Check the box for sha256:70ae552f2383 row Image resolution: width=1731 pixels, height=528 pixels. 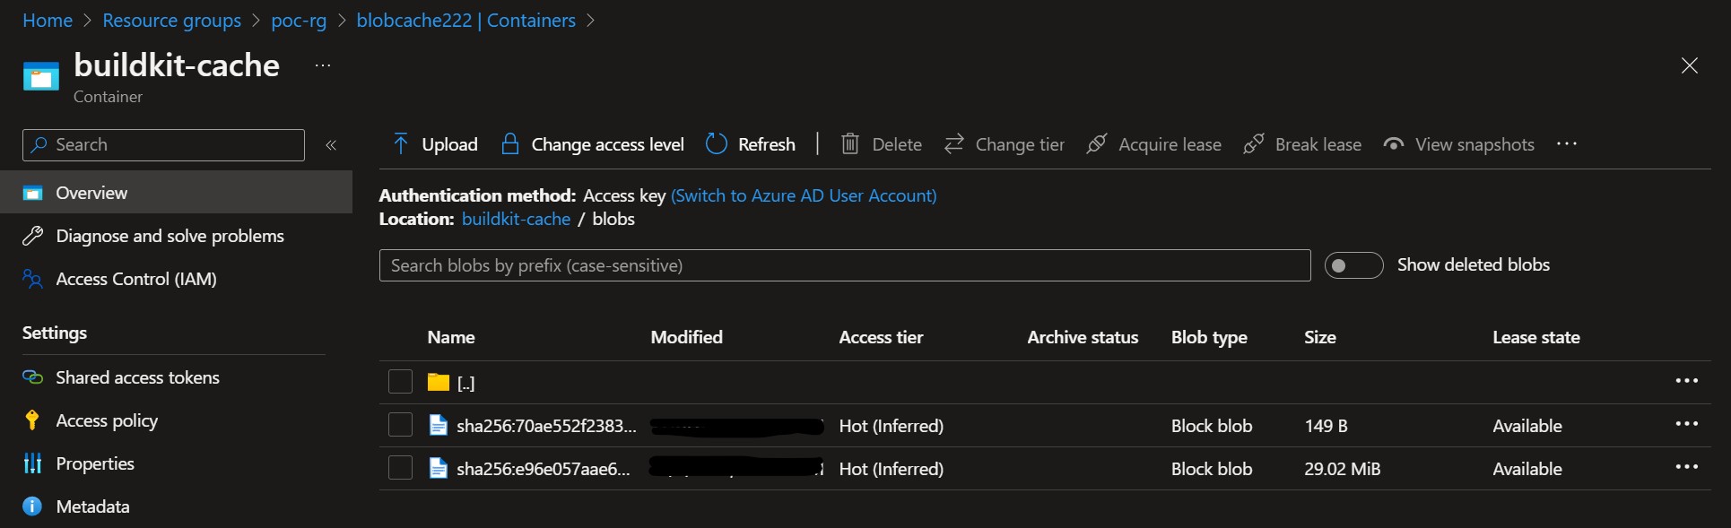(x=400, y=425)
